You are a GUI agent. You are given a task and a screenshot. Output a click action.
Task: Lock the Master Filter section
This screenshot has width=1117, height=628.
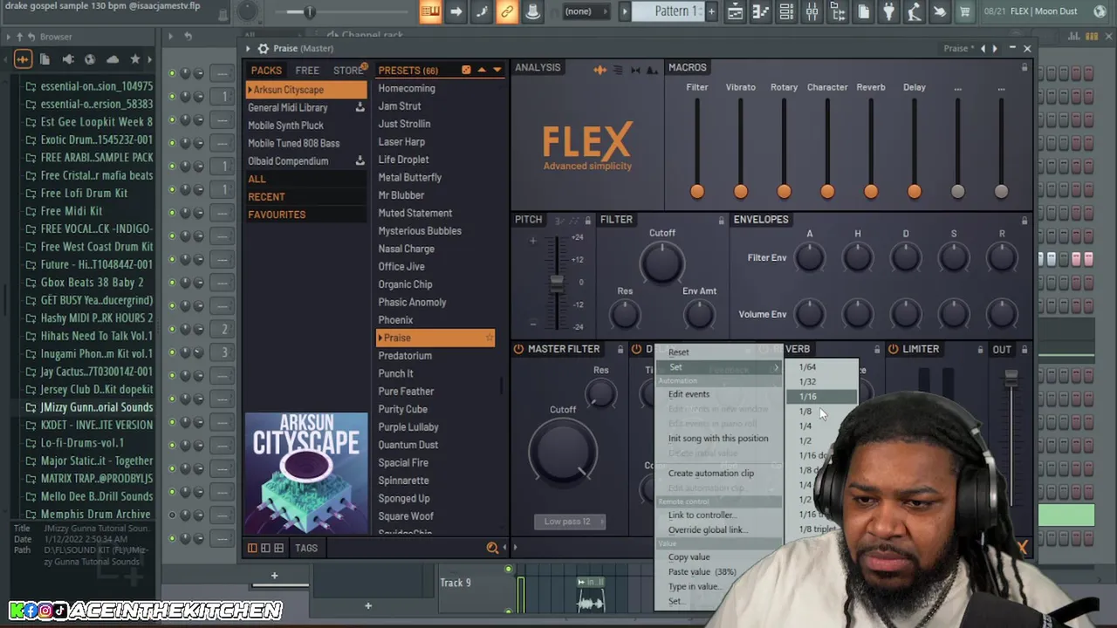tap(620, 350)
